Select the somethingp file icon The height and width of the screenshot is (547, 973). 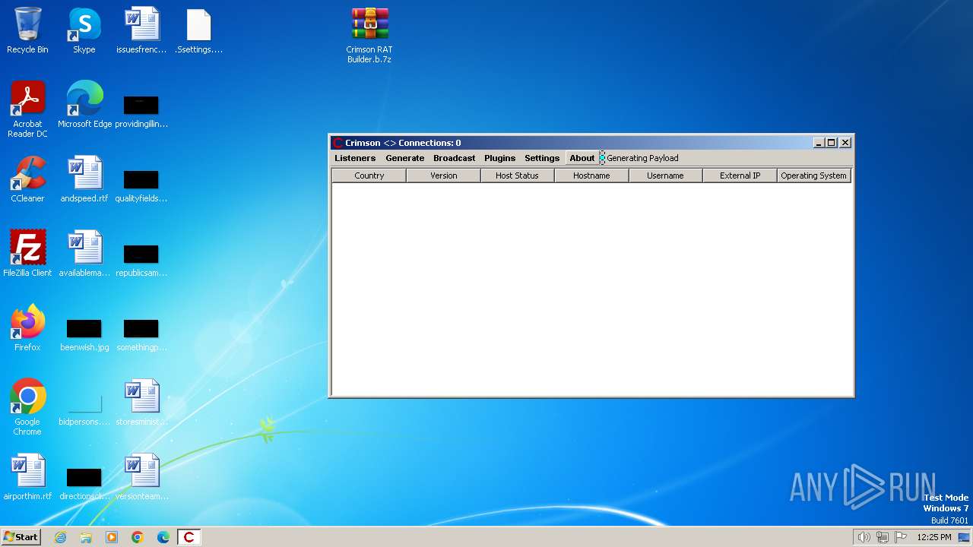pyautogui.click(x=141, y=334)
